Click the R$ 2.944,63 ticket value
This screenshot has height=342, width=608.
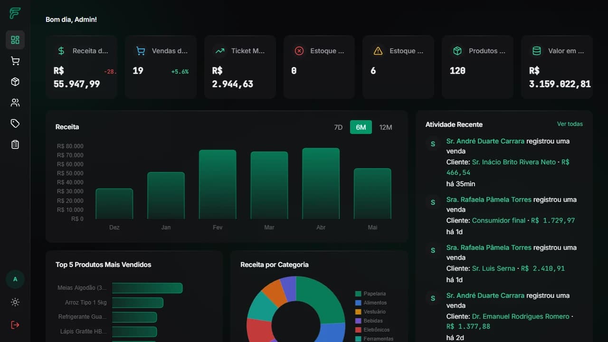[233, 77]
